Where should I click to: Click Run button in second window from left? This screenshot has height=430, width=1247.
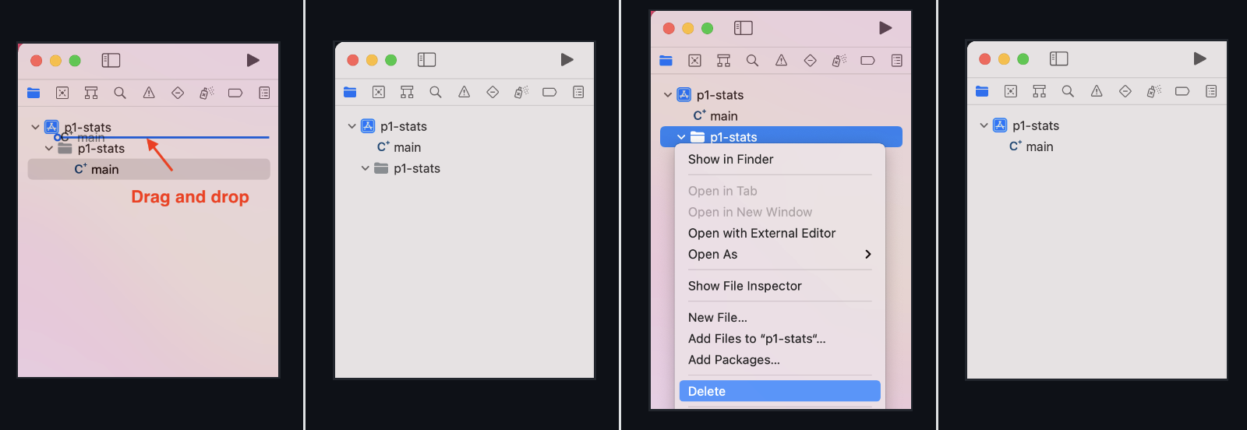[x=567, y=59]
